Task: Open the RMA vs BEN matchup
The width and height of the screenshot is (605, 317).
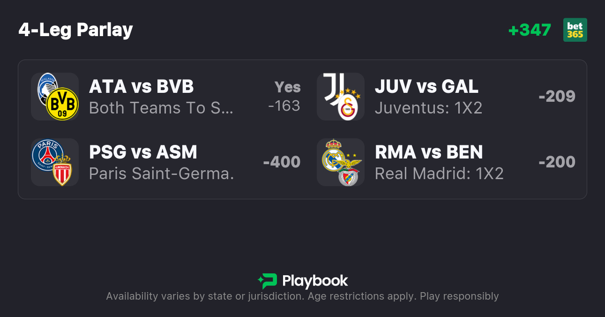Action: pos(429,152)
